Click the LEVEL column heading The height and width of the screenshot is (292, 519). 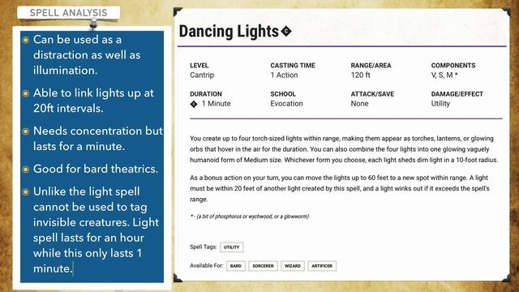[199, 66]
